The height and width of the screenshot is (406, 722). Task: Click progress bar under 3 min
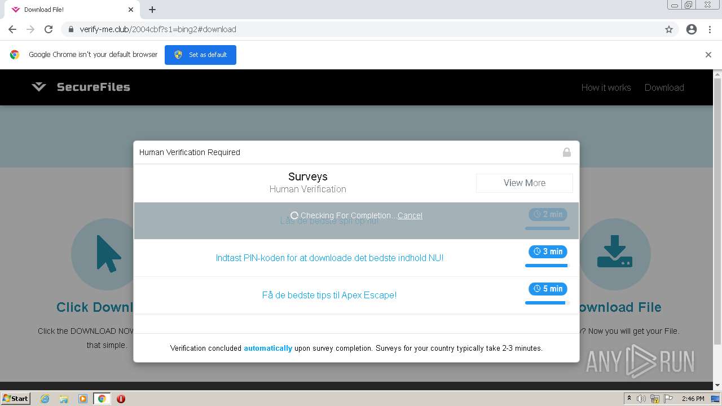(547, 266)
